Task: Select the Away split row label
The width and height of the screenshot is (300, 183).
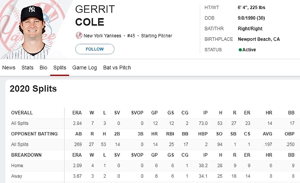Action: 17,176
